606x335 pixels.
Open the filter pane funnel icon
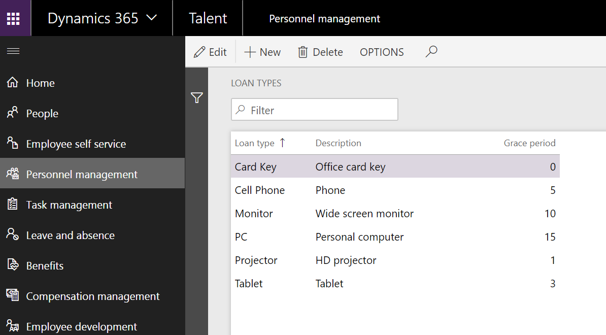click(197, 98)
